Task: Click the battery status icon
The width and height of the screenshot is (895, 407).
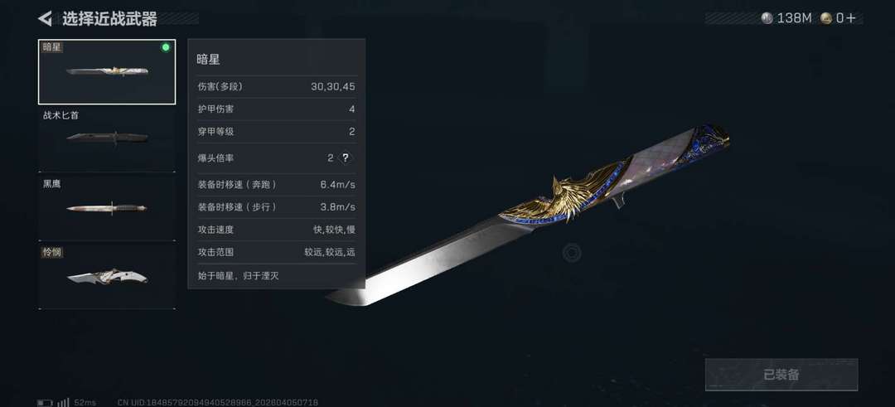Action: pos(45,402)
